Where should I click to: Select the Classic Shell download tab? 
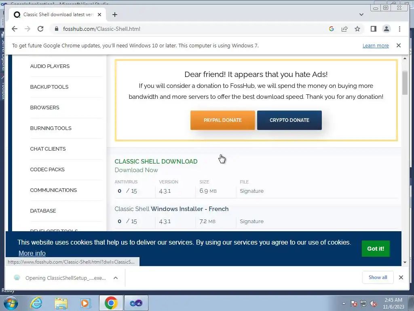(x=57, y=15)
